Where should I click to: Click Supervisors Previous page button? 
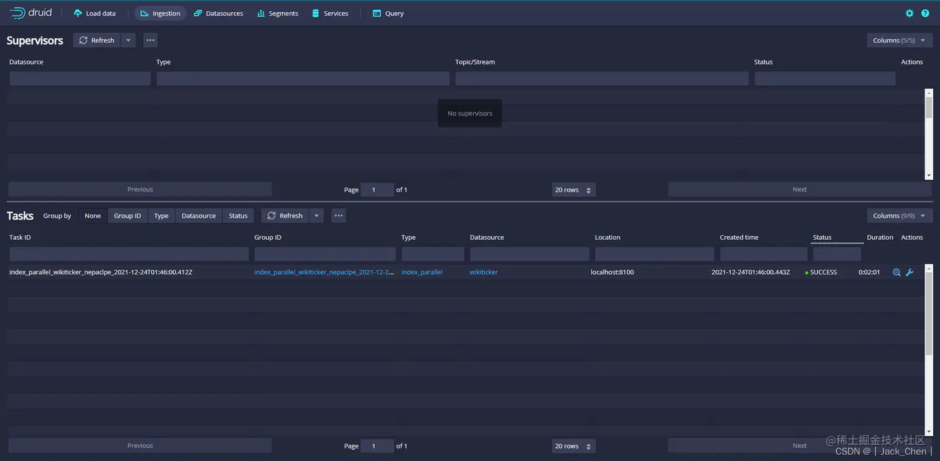point(140,189)
